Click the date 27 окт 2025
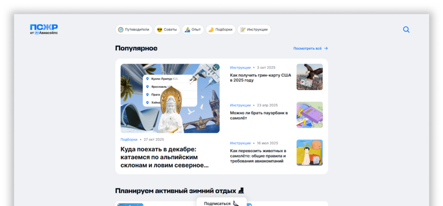The width and height of the screenshot is (443, 206). pos(154,140)
